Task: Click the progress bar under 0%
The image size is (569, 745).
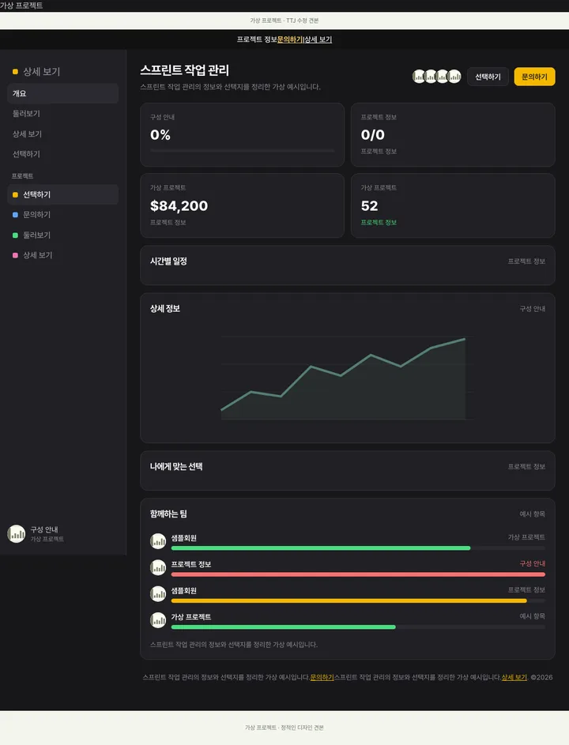Action: pos(243,151)
